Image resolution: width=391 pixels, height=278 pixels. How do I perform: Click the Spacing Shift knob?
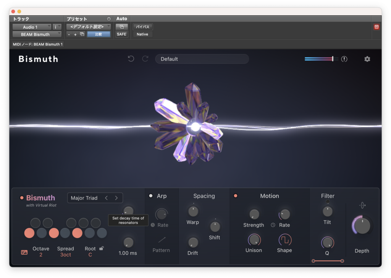[x=215, y=227]
